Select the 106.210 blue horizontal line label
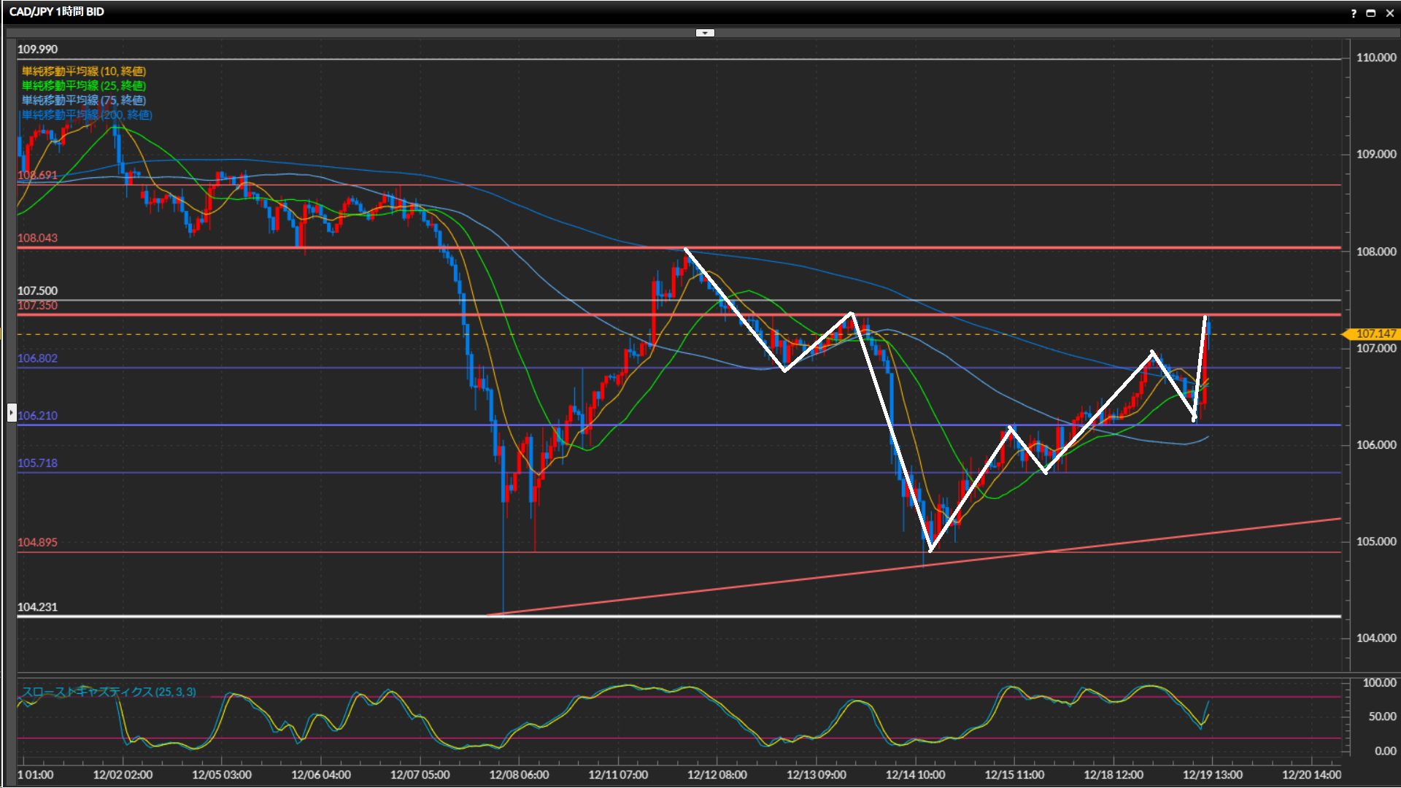The width and height of the screenshot is (1401, 788). click(37, 415)
